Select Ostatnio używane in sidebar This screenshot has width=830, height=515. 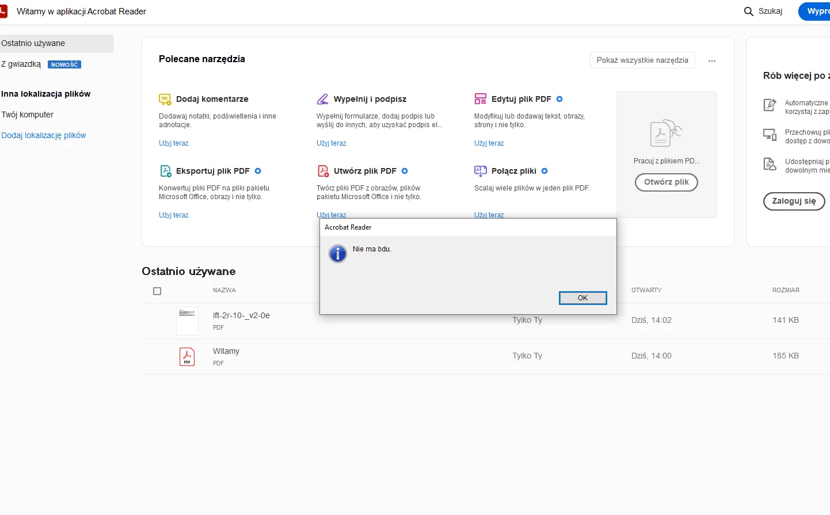tap(56, 43)
